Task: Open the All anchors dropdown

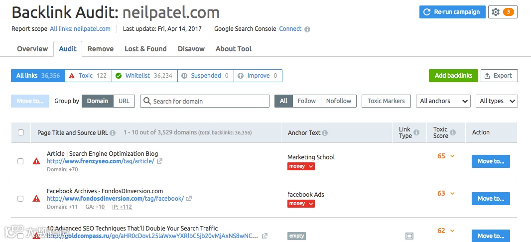Action: click(x=443, y=101)
